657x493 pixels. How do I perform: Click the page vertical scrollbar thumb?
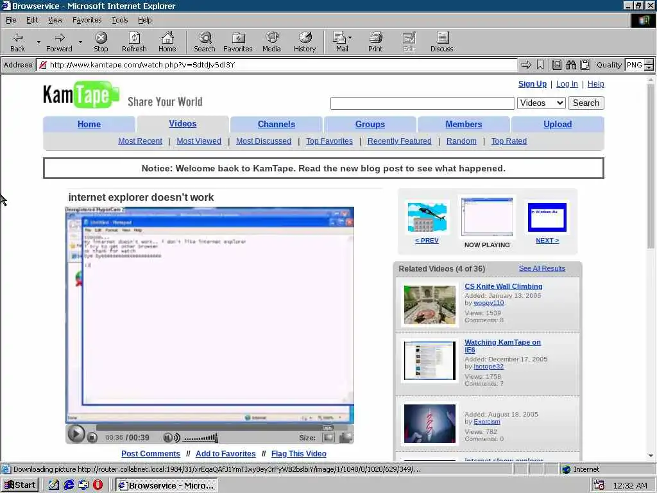coord(651,166)
